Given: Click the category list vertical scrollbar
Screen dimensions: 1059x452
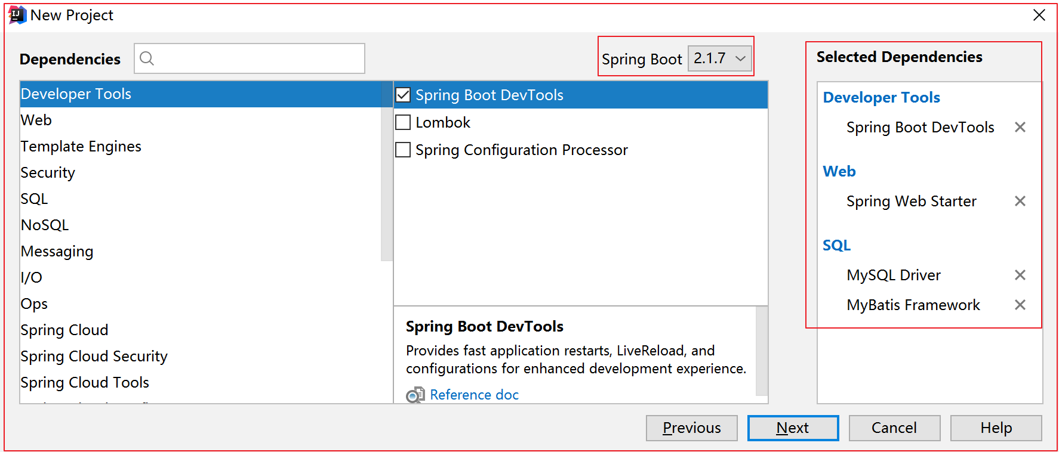Looking at the screenshot, I should point(387,171).
